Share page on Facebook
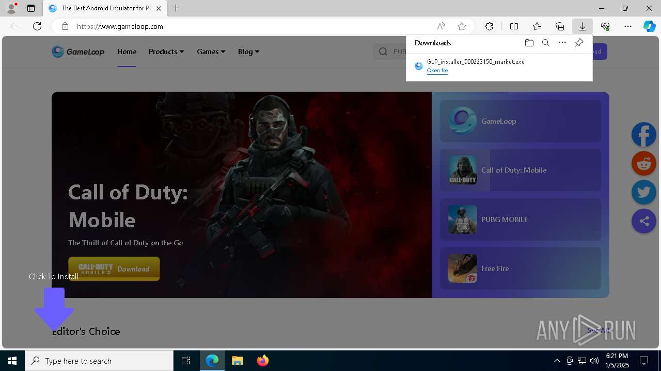The height and width of the screenshot is (371, 661). 644,135
